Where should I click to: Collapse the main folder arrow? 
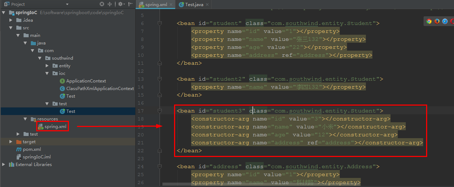[x=18, y=35]
